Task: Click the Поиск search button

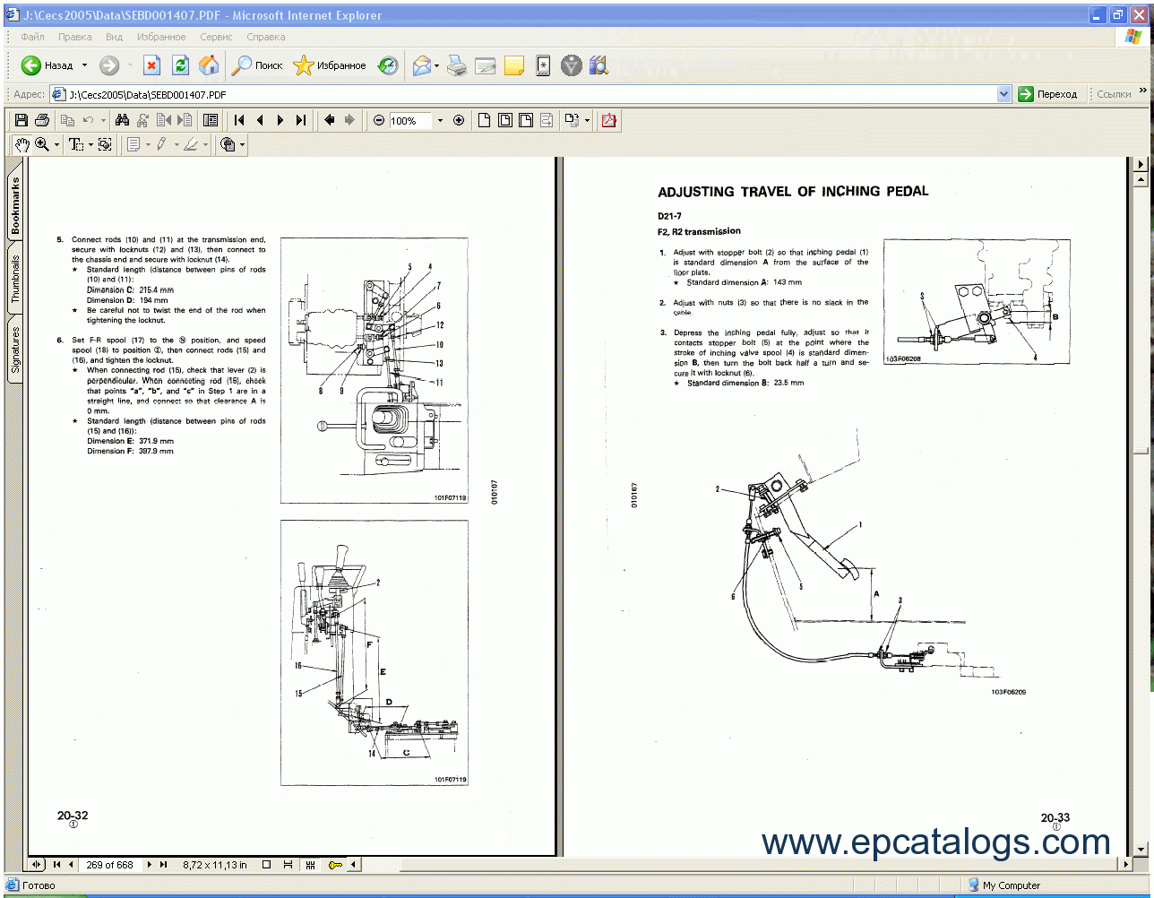Action: click(257, 65)
